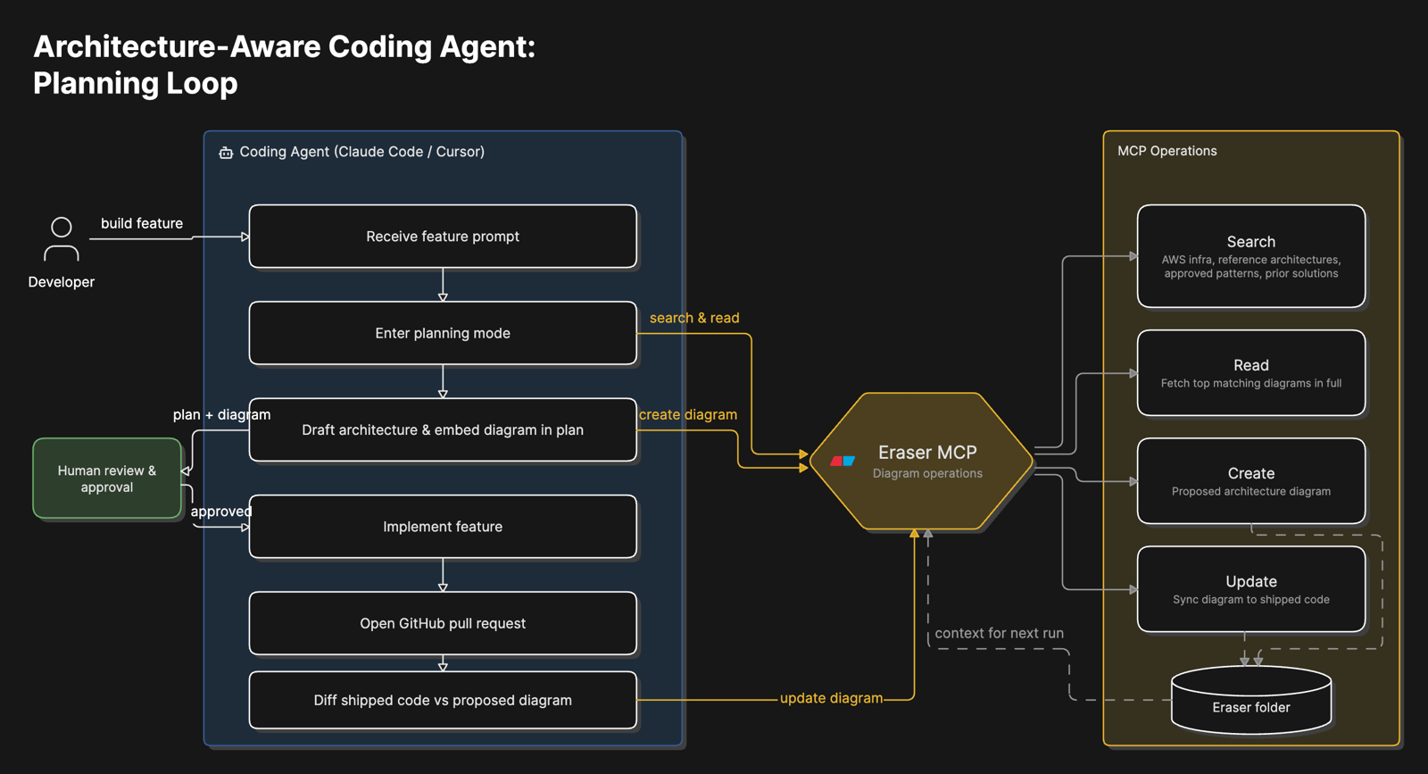Click the Architecture-Aware Coding Agent heading
This screenshot has width=1428, height=774.
284,64
